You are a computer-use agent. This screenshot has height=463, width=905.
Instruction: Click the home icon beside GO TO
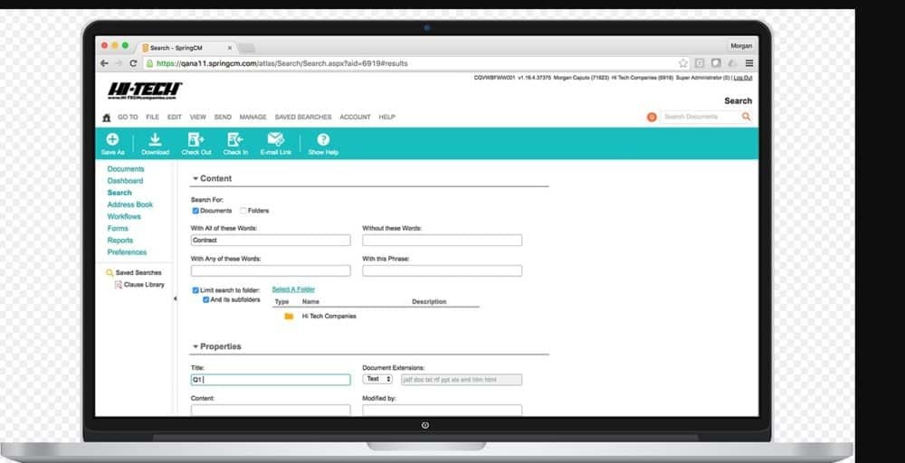[x=107, y=118]
